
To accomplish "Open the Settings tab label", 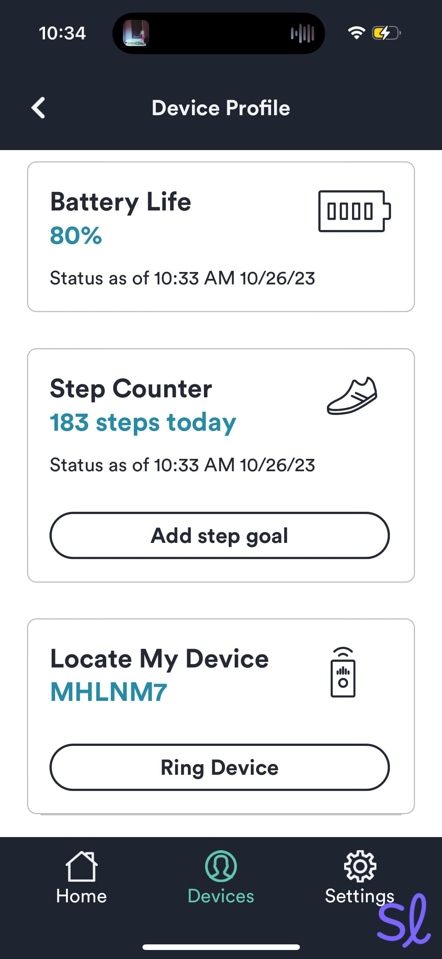I will click(360, 896).
